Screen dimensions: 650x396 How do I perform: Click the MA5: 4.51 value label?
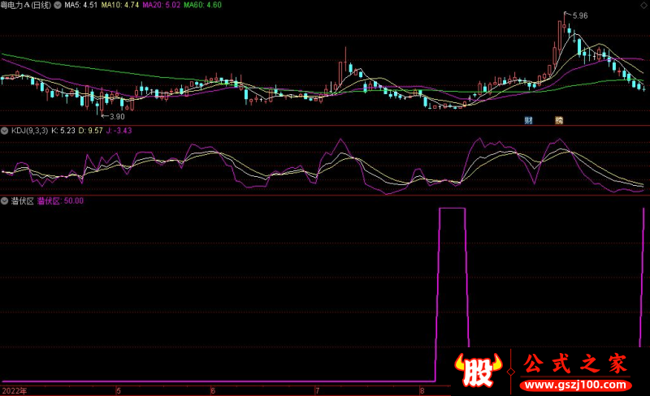coord(80,5)
